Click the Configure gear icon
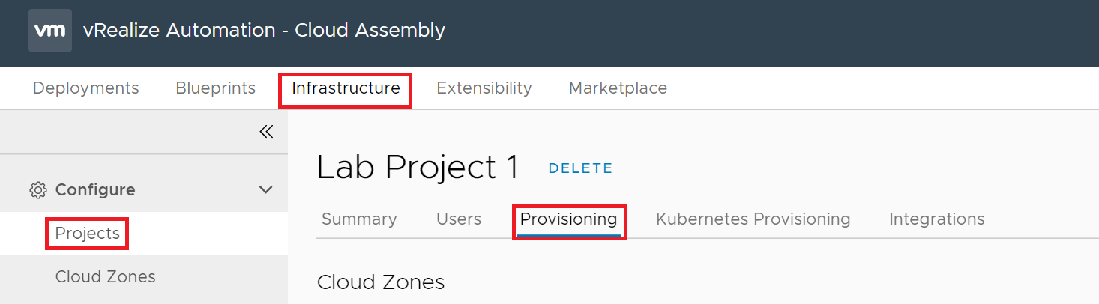The height and width of the screenshot is (304, 1099). pyautogui.click(x=37, y=190)
